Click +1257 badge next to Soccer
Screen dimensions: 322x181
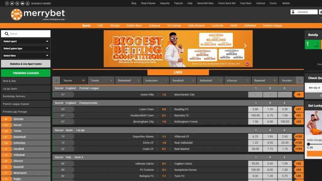(x=6, y=125)
